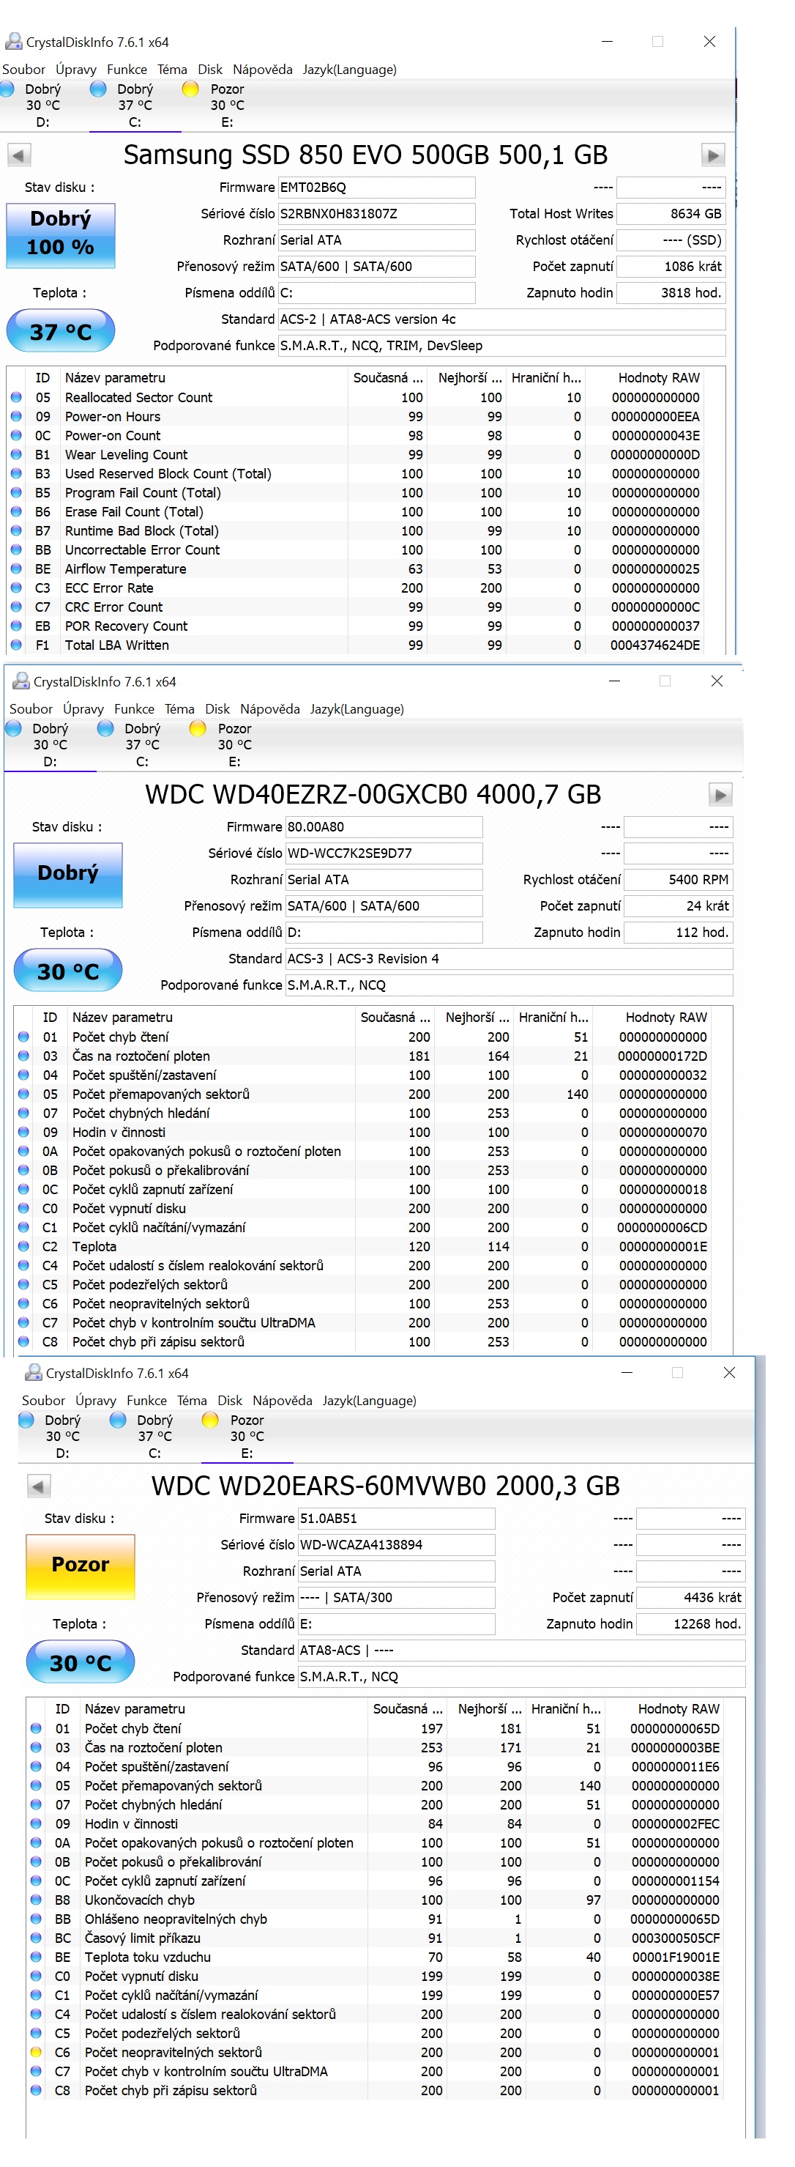
Task: Click blue status orb of Airflow Temperature row
Action: (x=16, y=568)
